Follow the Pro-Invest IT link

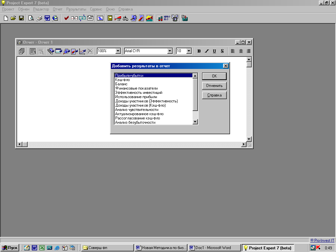(x=322, y=241)
